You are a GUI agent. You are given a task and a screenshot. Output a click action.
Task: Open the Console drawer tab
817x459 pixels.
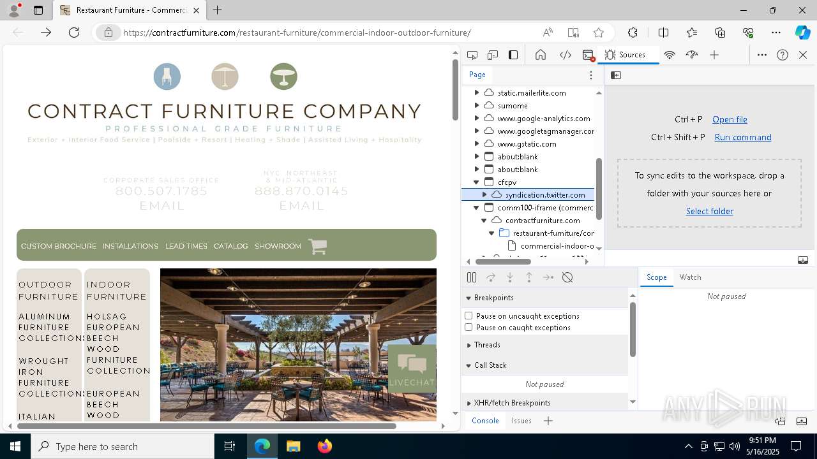coord(485,421)
